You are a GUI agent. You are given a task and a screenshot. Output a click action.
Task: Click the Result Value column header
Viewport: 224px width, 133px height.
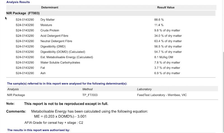click(x=166, y=7)
